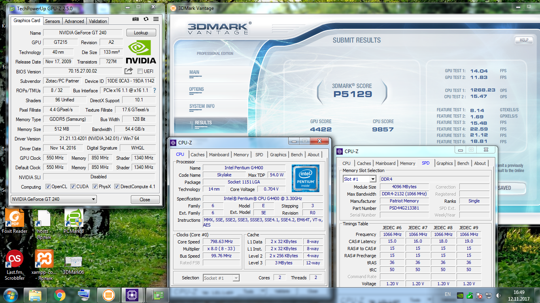Click the EN language indicator
Image resolution: width=540 pixels, height=303 pixels.
447,294
